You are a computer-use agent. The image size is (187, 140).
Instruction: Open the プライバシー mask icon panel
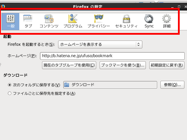(99, 22)
